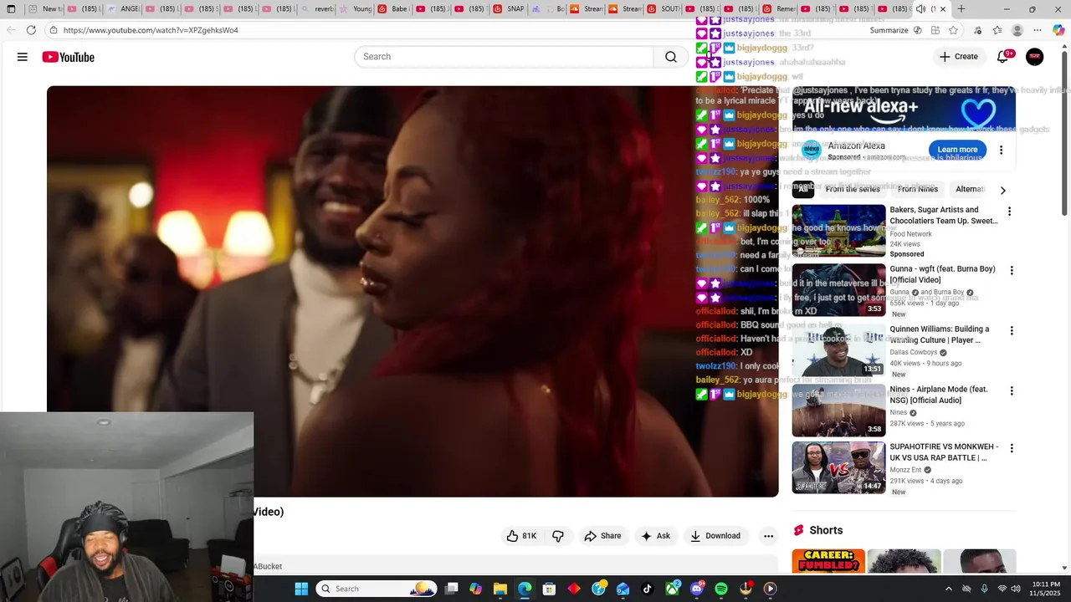Open Spotify from the taskbar
Viewport: 1071px width, 602px height.
[x=721, y=589]
